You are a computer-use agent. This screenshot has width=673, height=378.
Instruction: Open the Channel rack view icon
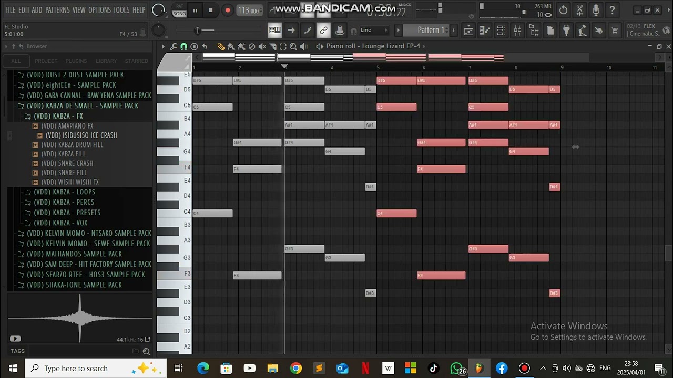(x=501, y=30)
